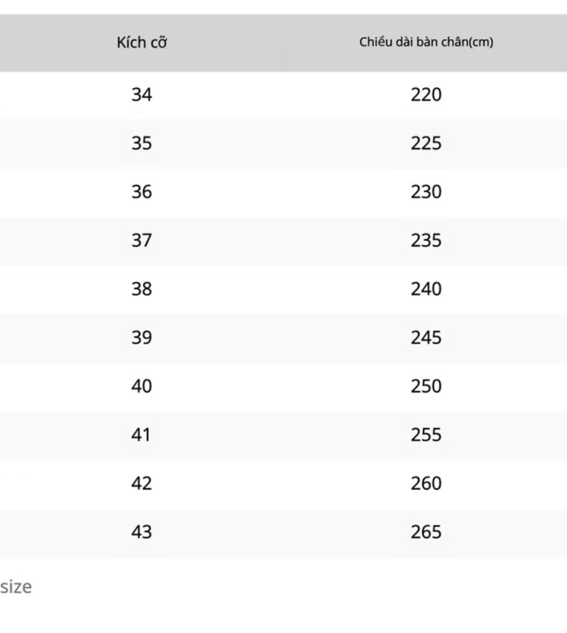Select the 230 foot length cell
Screen dimensions: 567x633
click(426, 192)
